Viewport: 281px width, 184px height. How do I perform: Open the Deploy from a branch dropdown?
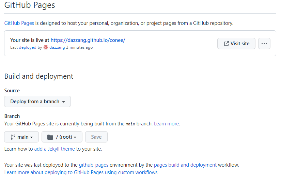coord(37,102)
